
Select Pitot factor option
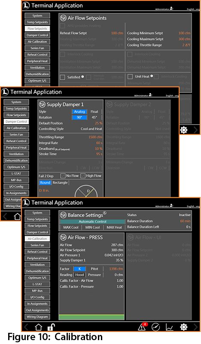point(94,269)
